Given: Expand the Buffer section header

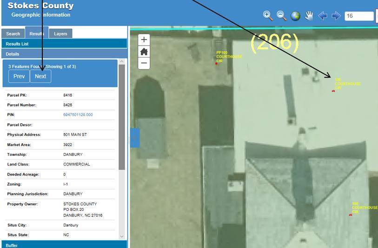Looking at the screenshot, I should 64,245.
